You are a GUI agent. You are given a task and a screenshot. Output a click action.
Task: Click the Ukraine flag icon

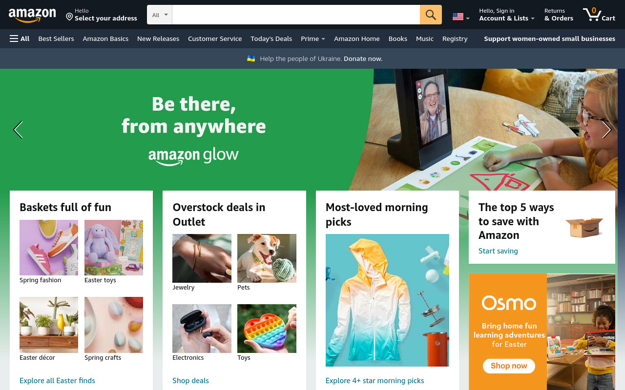(251, 58)
